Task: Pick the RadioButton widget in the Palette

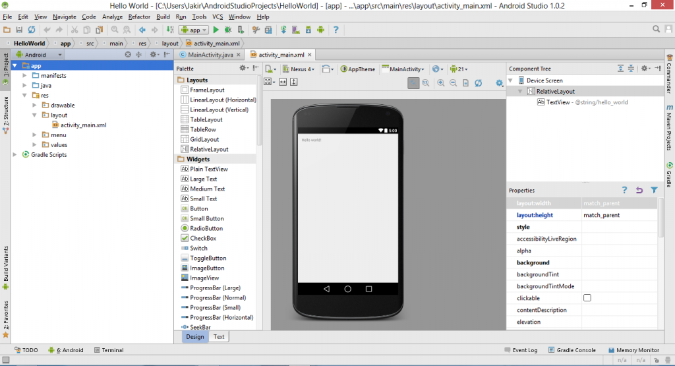Action: [x=206, y=228]
